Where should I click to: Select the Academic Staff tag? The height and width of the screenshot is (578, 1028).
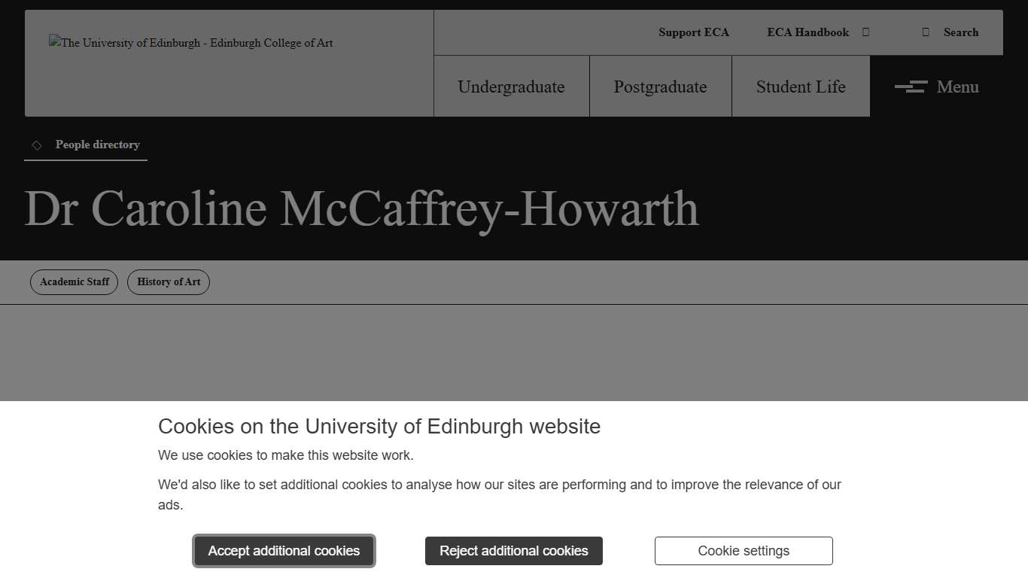point(74,282)
